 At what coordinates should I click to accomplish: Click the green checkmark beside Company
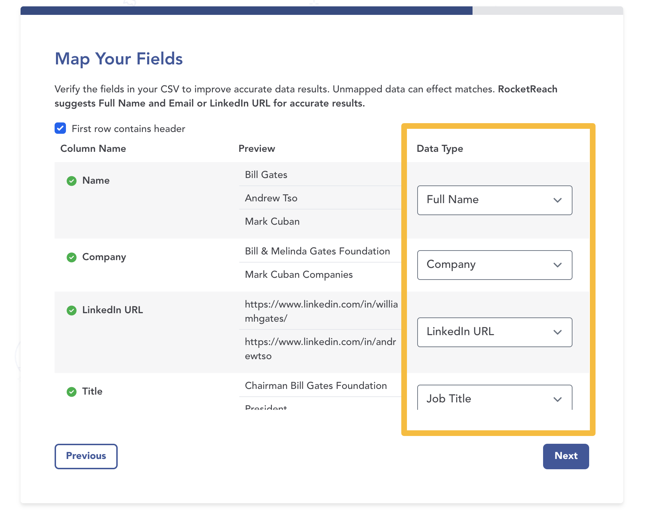[72, 257]
